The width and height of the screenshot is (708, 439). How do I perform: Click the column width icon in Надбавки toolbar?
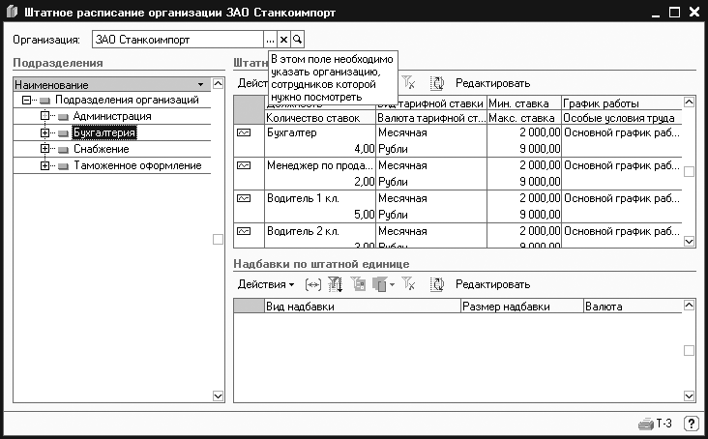pos(312,284)
